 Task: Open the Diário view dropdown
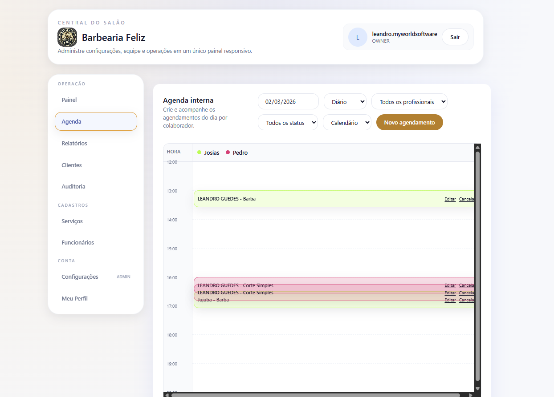pyautogui.click(x=345, y=102)
